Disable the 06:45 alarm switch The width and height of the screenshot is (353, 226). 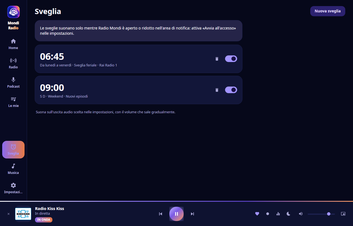[x=231, y=59]
